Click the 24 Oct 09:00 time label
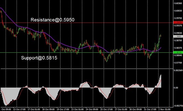This screenshot has width=183, height=111. tap(92, 109)
